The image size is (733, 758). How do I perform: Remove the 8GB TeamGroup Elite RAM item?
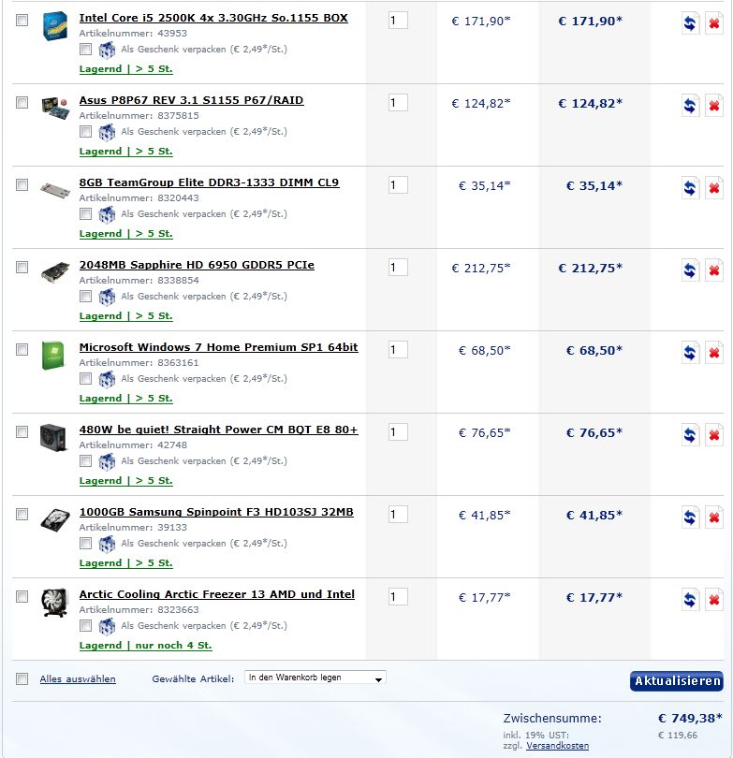click(713, 188)
